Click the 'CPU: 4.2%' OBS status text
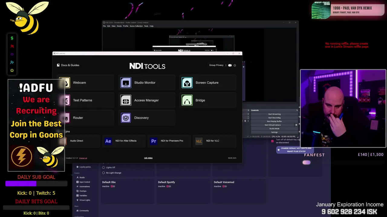Viewport: 387px width, 217px height. coord(276,137)
